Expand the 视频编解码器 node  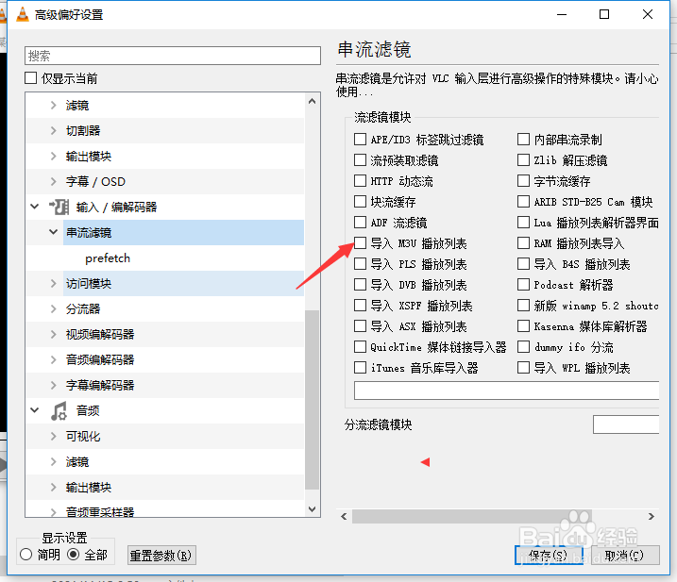coord(53,334)
